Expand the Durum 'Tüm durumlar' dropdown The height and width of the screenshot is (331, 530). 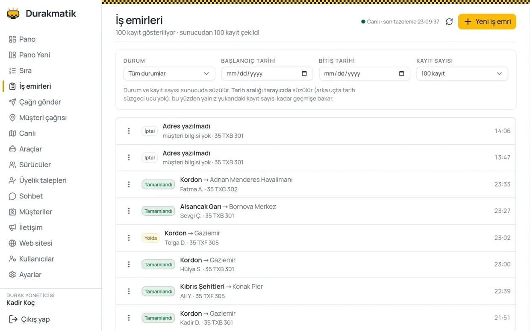169,73
